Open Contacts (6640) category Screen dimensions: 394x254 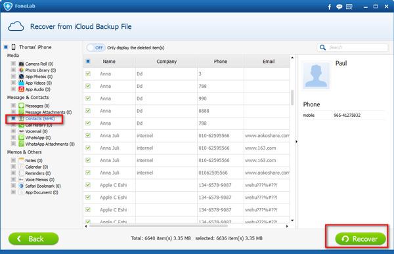click(x=40, y=118)
